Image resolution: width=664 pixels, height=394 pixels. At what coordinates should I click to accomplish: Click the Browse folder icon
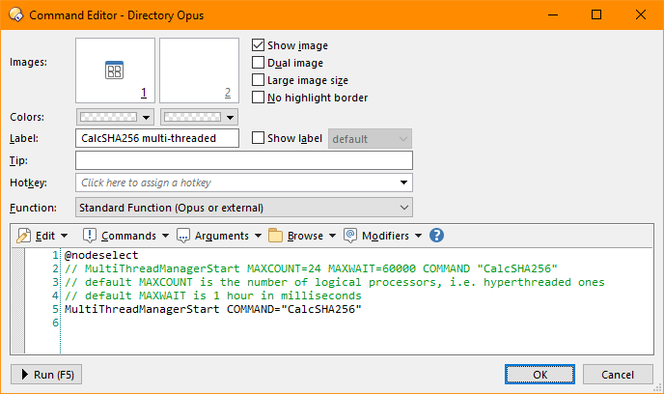click(275, 236)
